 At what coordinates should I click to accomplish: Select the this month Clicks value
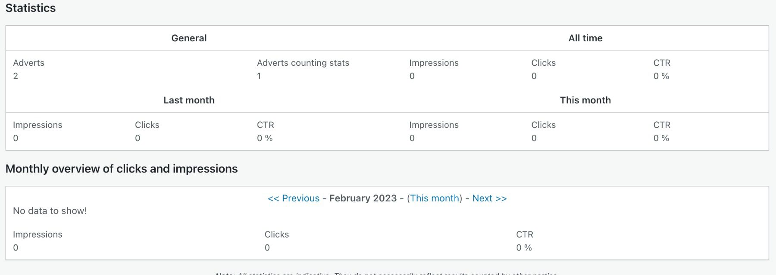coord(534,138)
